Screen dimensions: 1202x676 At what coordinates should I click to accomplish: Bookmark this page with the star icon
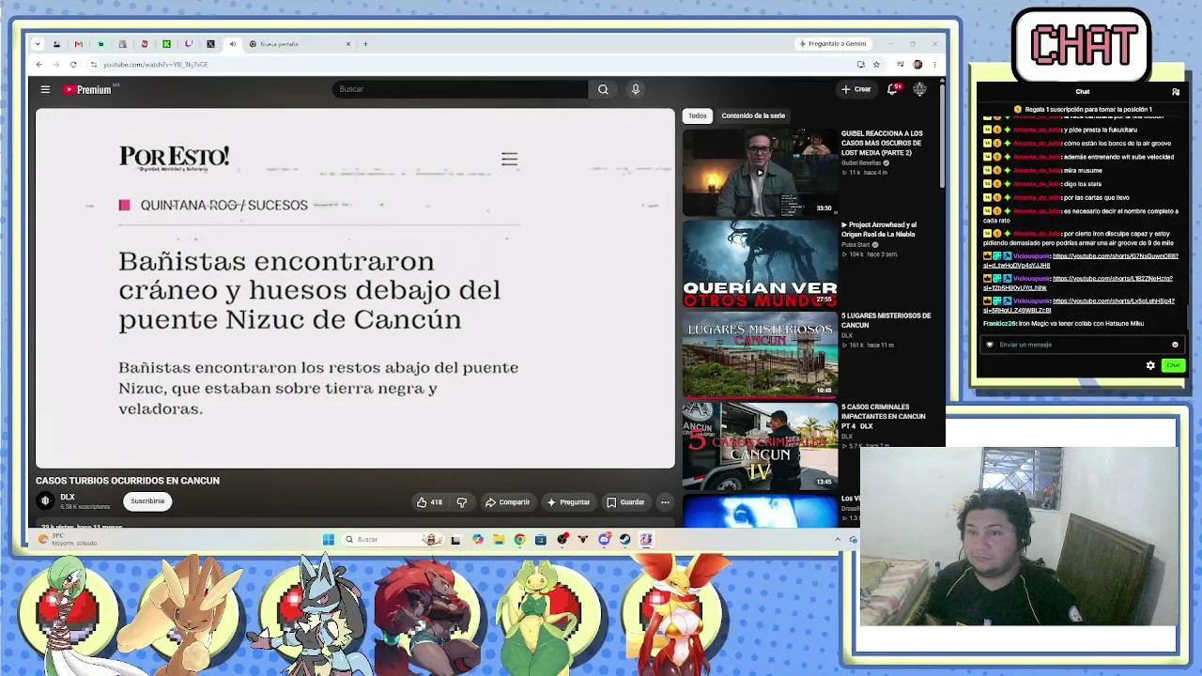tap(876, 65)
